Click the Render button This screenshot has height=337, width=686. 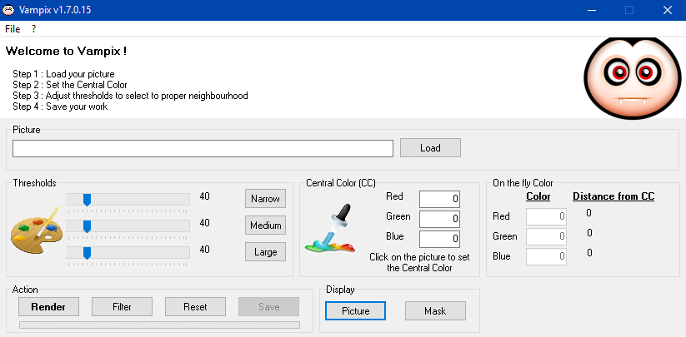(x=48, y=307)
